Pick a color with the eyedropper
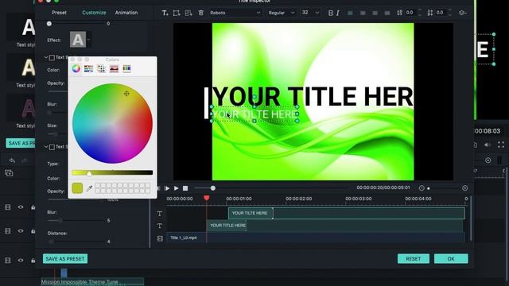509x286 pixels. coord(89,188)
